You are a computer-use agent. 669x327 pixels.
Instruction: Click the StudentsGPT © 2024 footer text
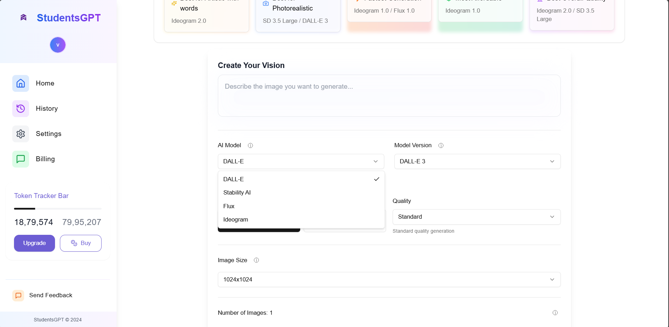(58, 320)
